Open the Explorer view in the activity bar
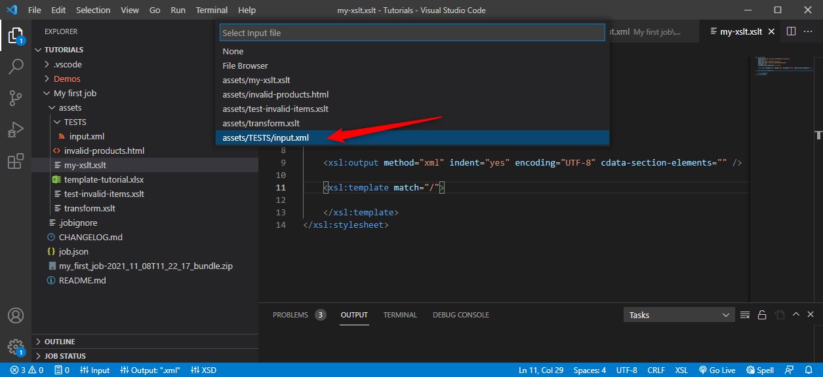This screenshot has width=823, height=377. (x=16, y=35)
